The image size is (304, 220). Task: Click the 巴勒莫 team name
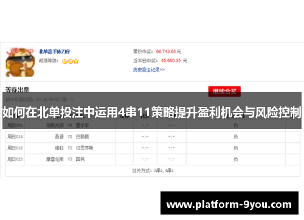82,137
